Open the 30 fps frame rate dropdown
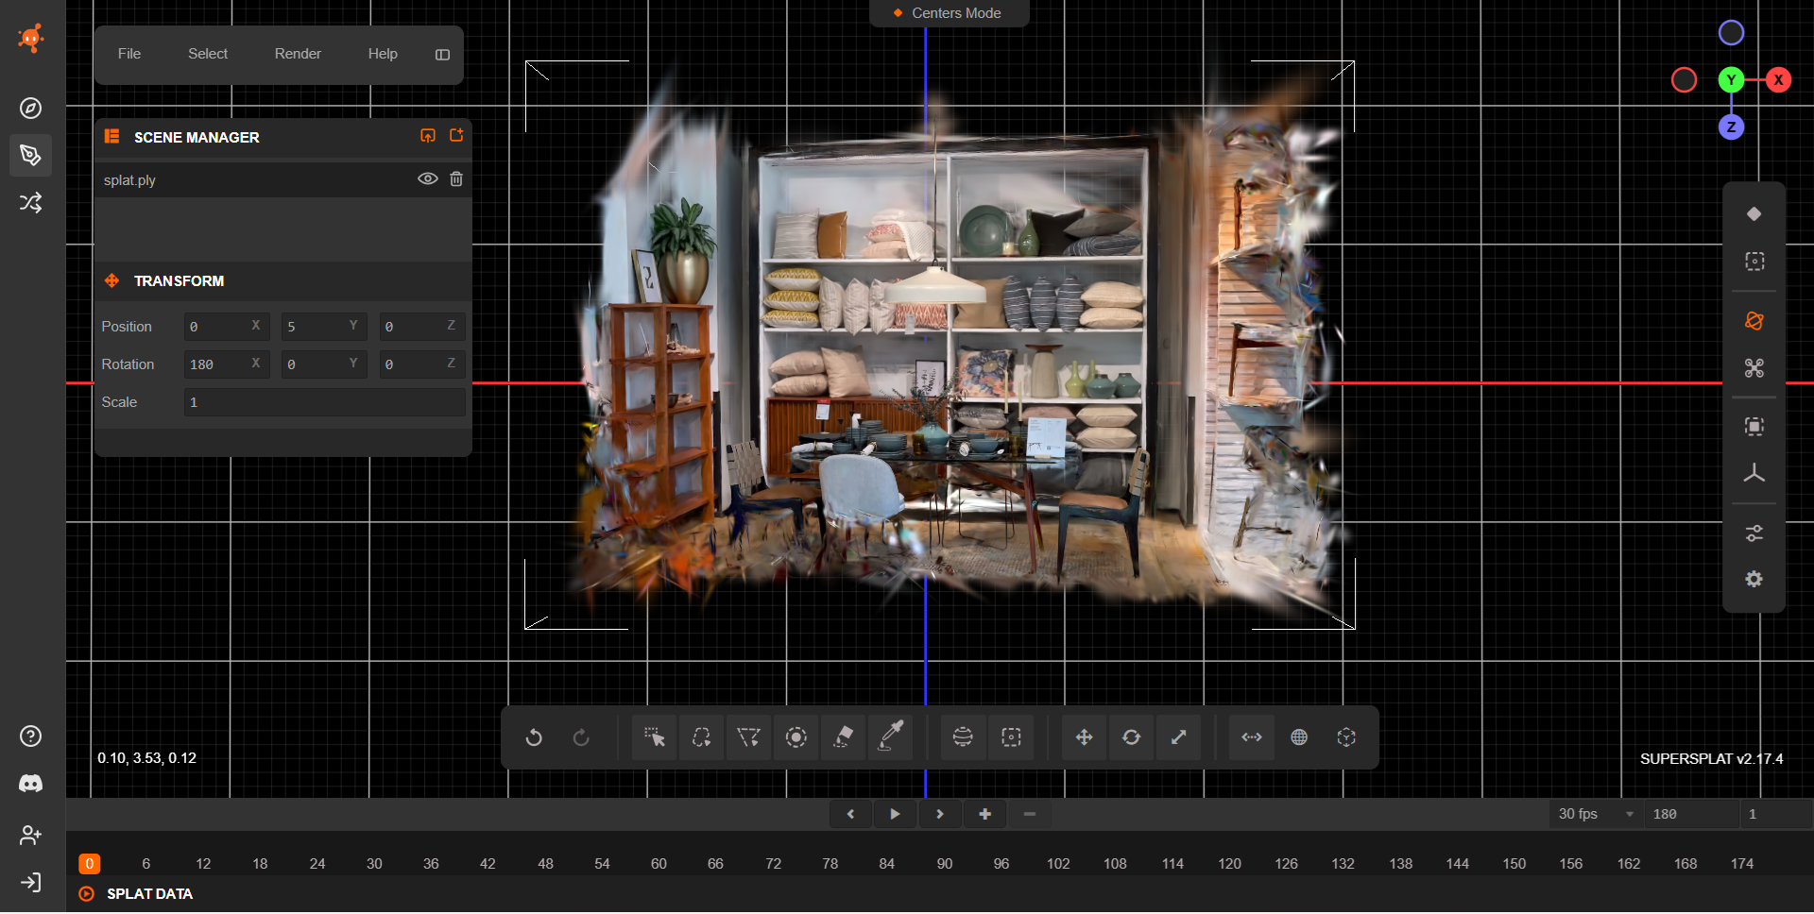The width and height of the screenshot is (1814, 914). click(x=1595, y=814)
